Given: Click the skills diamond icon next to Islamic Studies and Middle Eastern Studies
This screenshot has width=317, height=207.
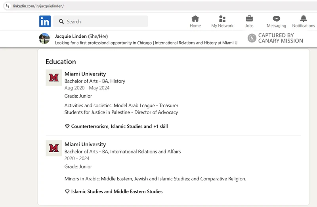Looking at the screenshot, I should (67, 192).
